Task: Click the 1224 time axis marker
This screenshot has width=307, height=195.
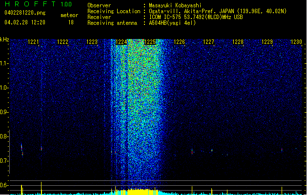Action: [x=122, y=42]
